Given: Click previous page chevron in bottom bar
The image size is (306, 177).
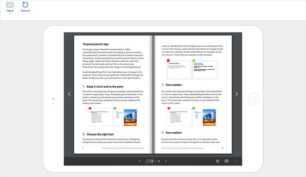Looking at the screenshot, I should pyautogui.click(x=140, y=161).
